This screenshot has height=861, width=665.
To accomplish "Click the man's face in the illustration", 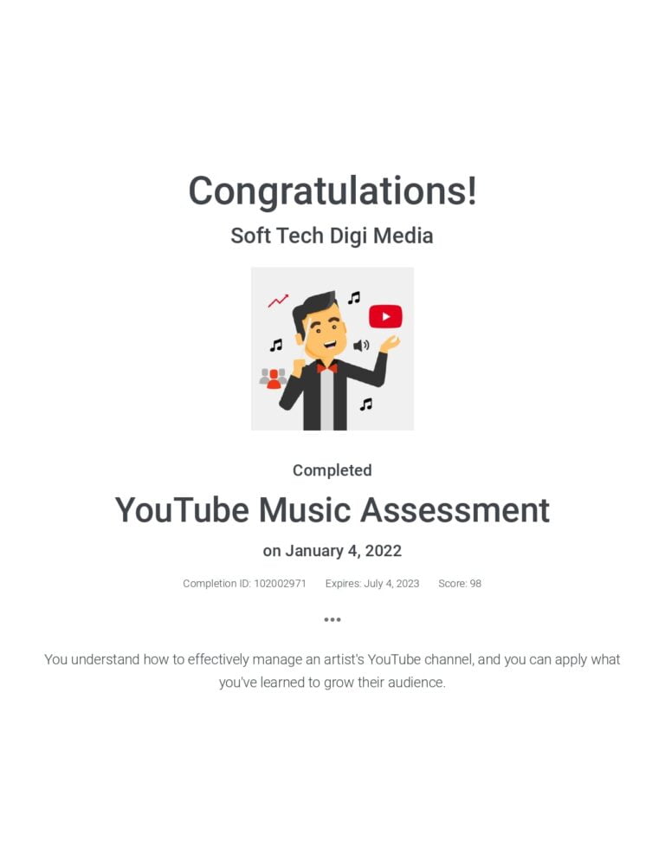I will pyautogui.click(x=325, y=333).
